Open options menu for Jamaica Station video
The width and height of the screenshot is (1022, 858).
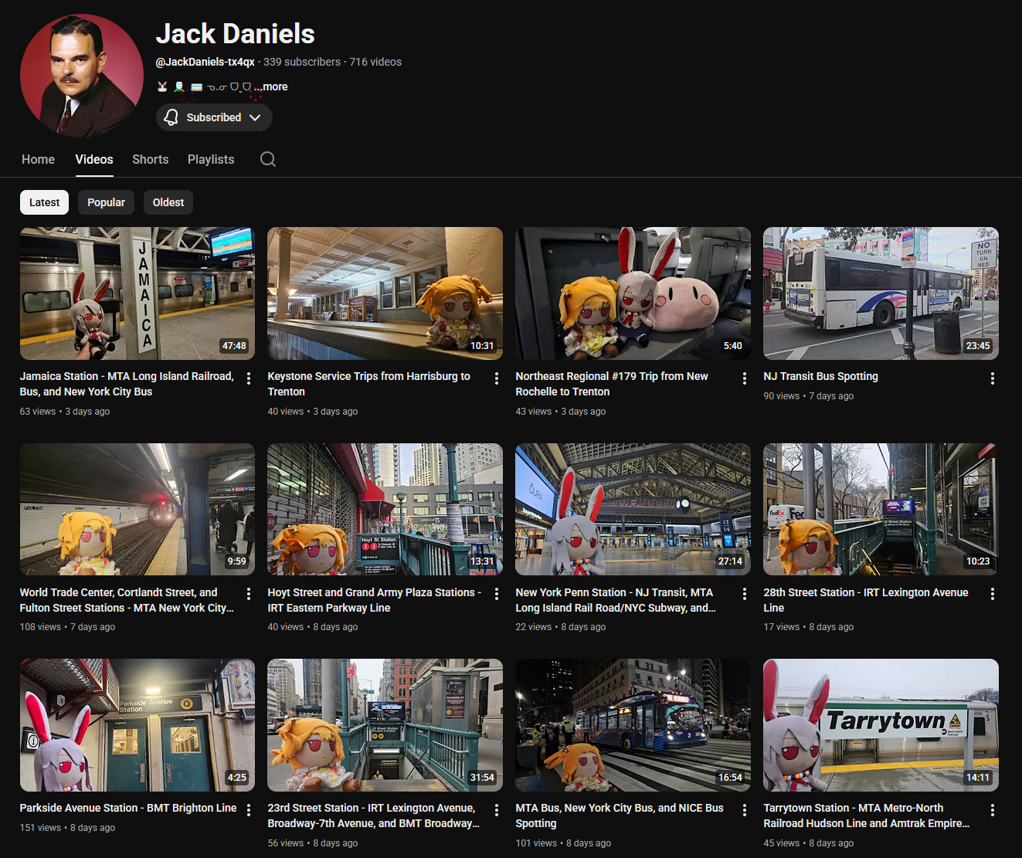pyautogui.click(x=249, y=378)
